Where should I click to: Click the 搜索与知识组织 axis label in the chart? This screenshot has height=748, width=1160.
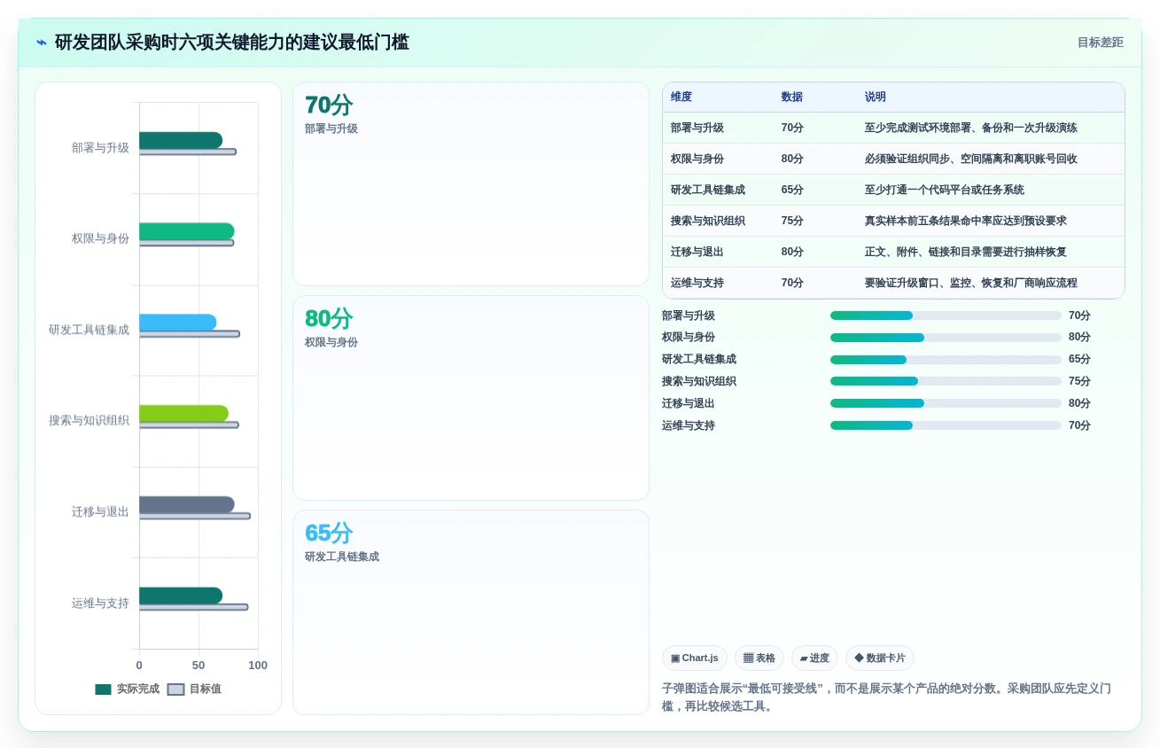(89, 420)
